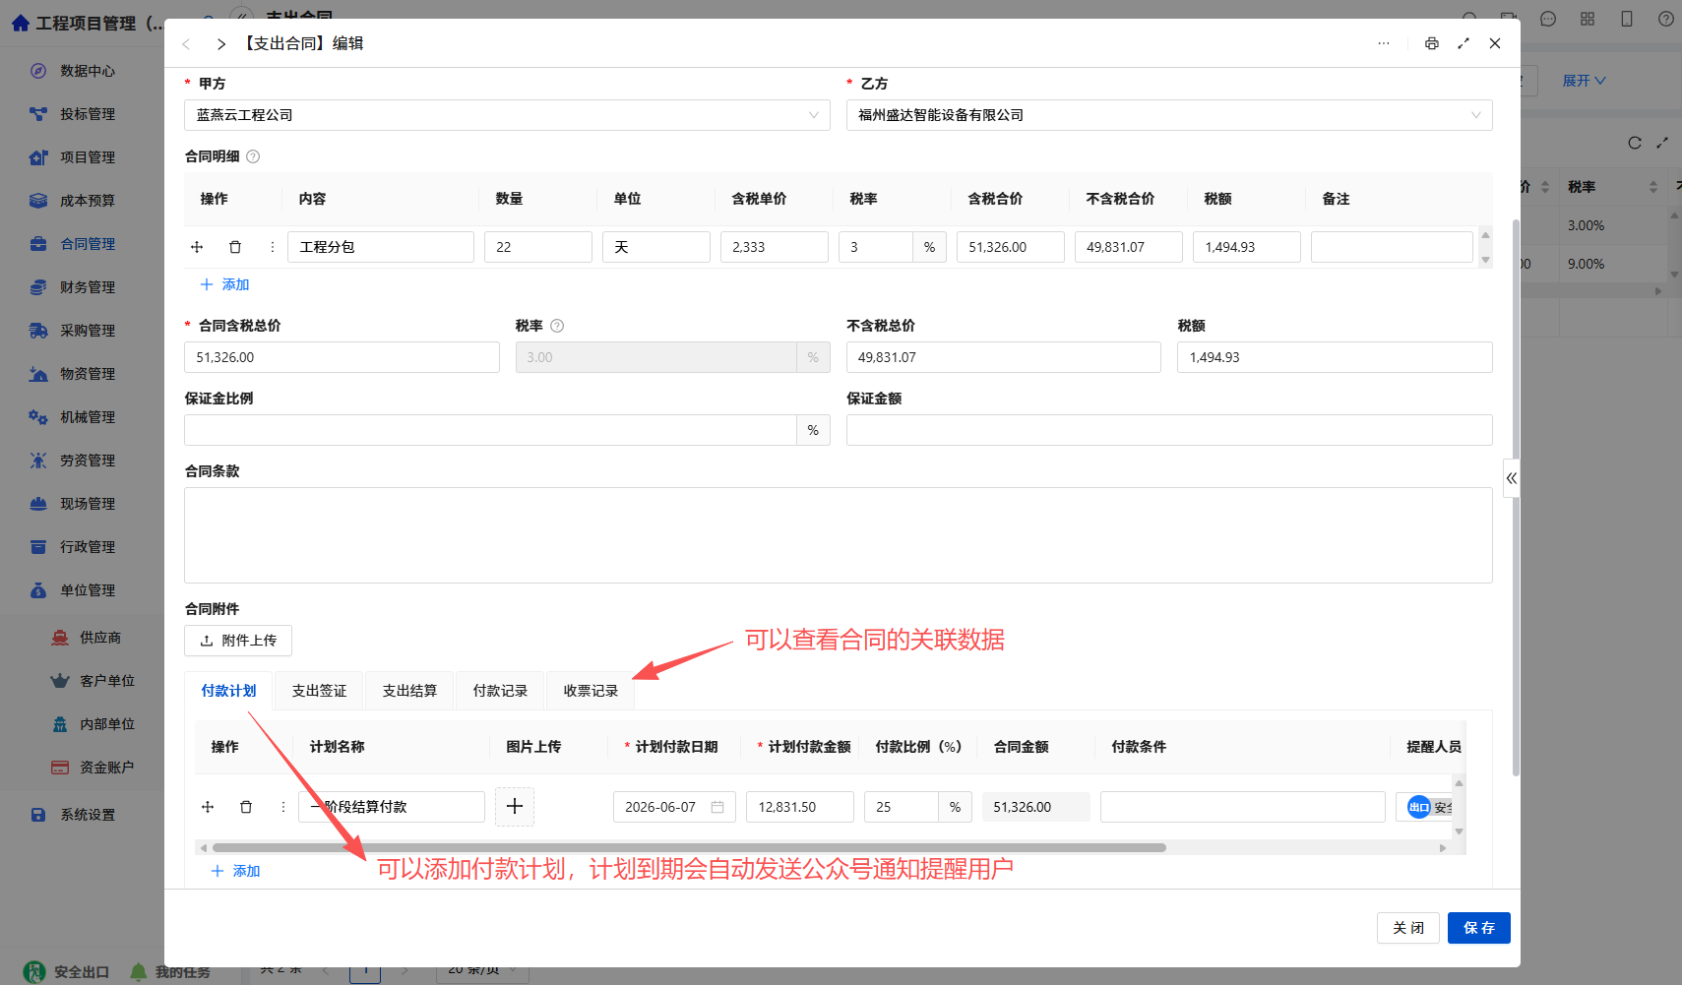Edit 数量 field with value 22
The image size is (1682, 985).
538,247
